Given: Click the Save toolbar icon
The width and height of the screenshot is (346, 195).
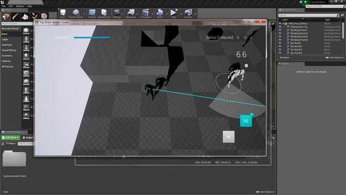Looking at the screenshot, I should 63,13.
